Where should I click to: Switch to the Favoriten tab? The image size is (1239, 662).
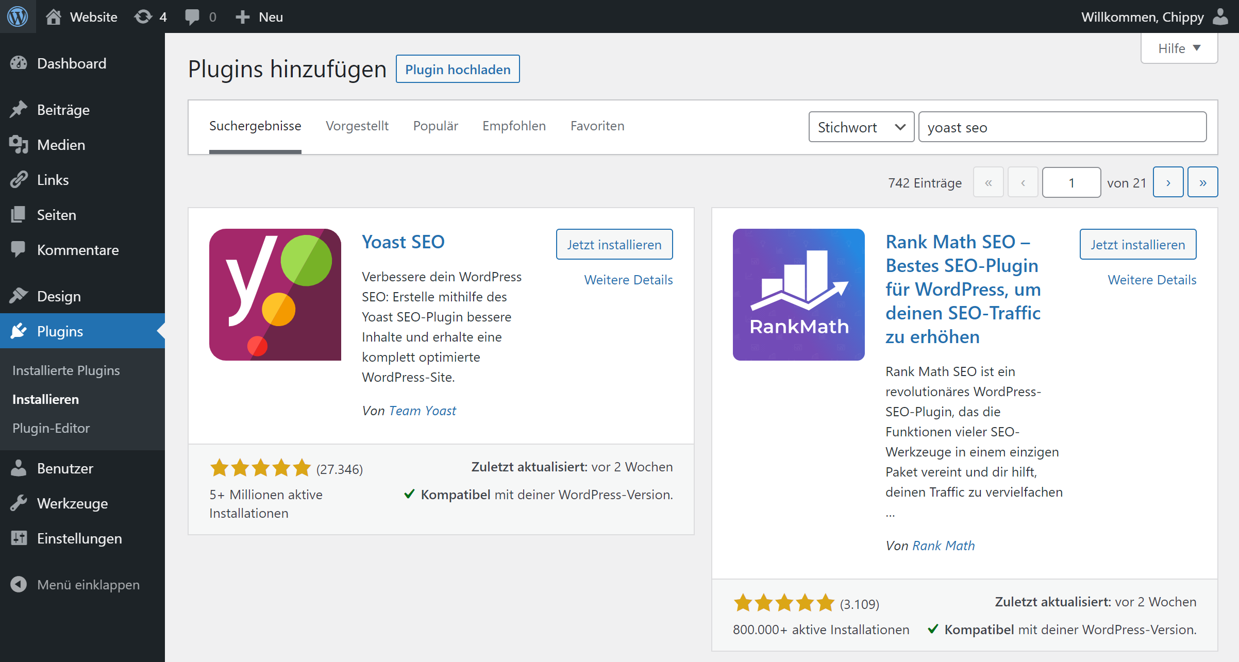tap(597, 126)
